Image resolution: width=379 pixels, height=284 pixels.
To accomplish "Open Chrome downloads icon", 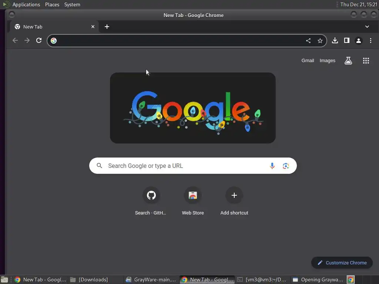I will tap(335, 40).
